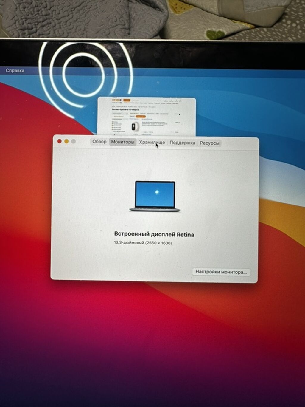Minimize window with yellow button
The image size is (305, 407).
(x=66, y=141)
